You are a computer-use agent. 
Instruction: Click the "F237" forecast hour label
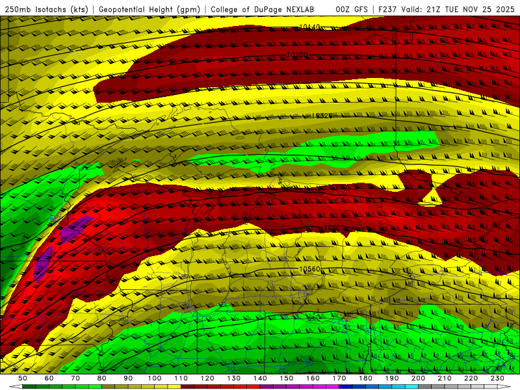(387, 10)
